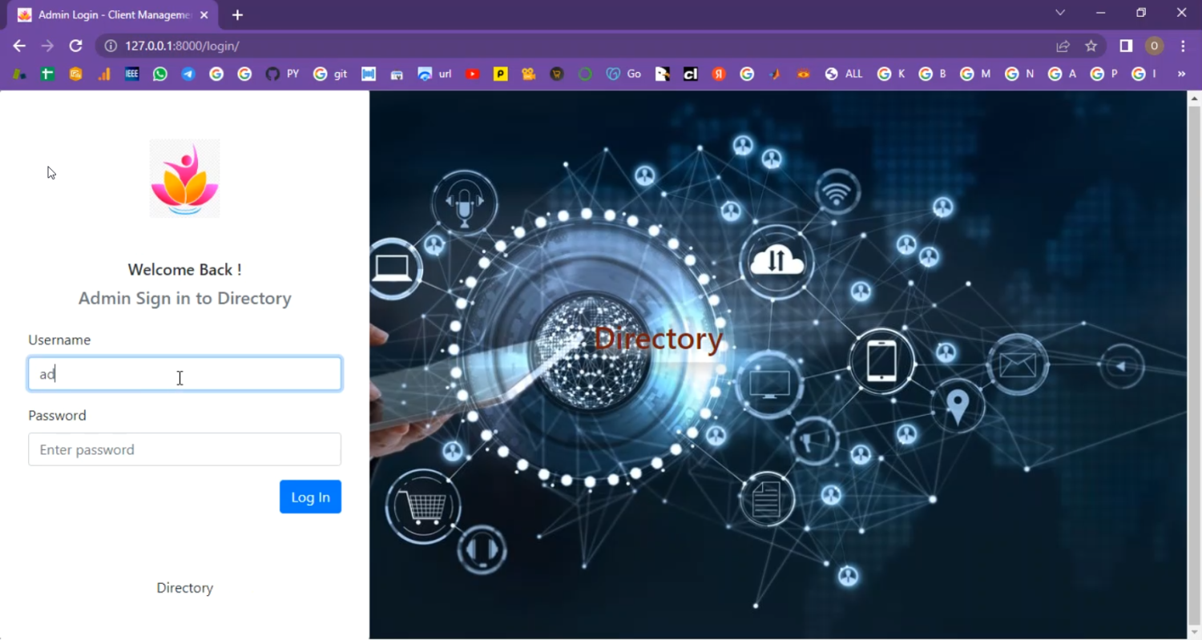
Task: Open the green cross bookmark icon
Action: [47, 74]
